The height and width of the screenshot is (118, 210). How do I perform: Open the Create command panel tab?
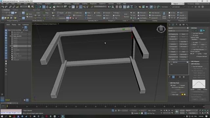[x=170, y=25]
